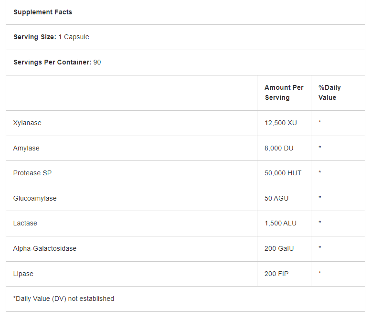Click the 8,000 DU amount

[279, 148]
